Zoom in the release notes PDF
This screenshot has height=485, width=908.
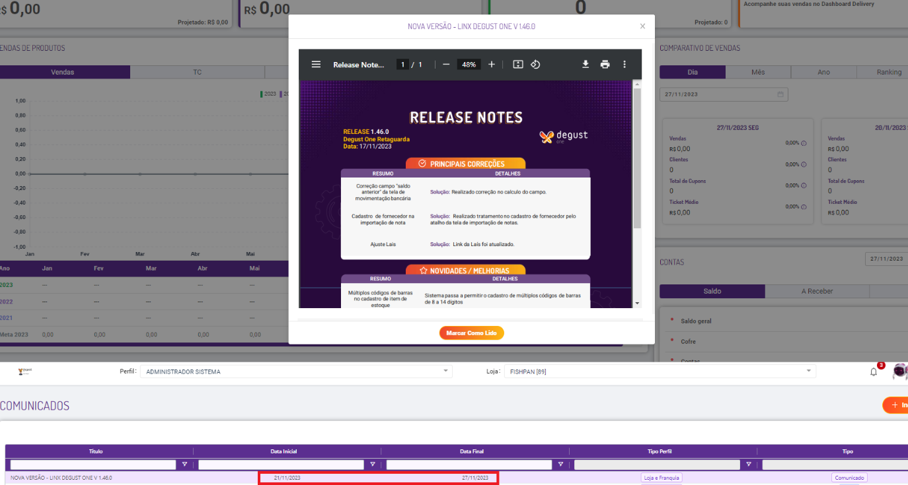pos(492,65)
